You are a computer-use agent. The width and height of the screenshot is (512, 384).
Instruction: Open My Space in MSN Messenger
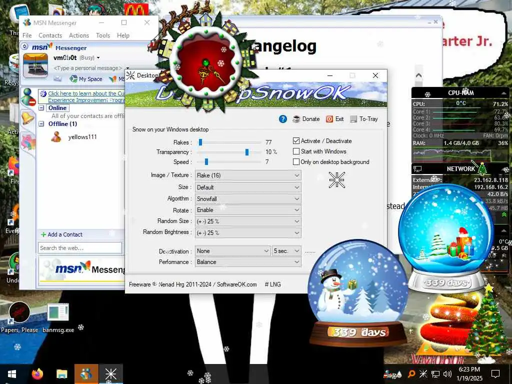point(86,78)
